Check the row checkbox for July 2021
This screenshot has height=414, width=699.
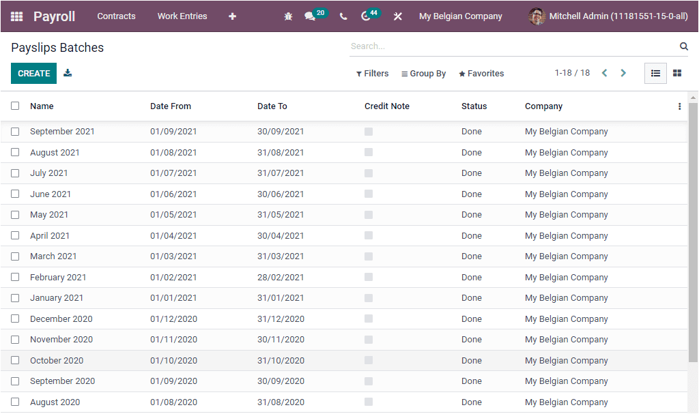click(x=15, y=173)
